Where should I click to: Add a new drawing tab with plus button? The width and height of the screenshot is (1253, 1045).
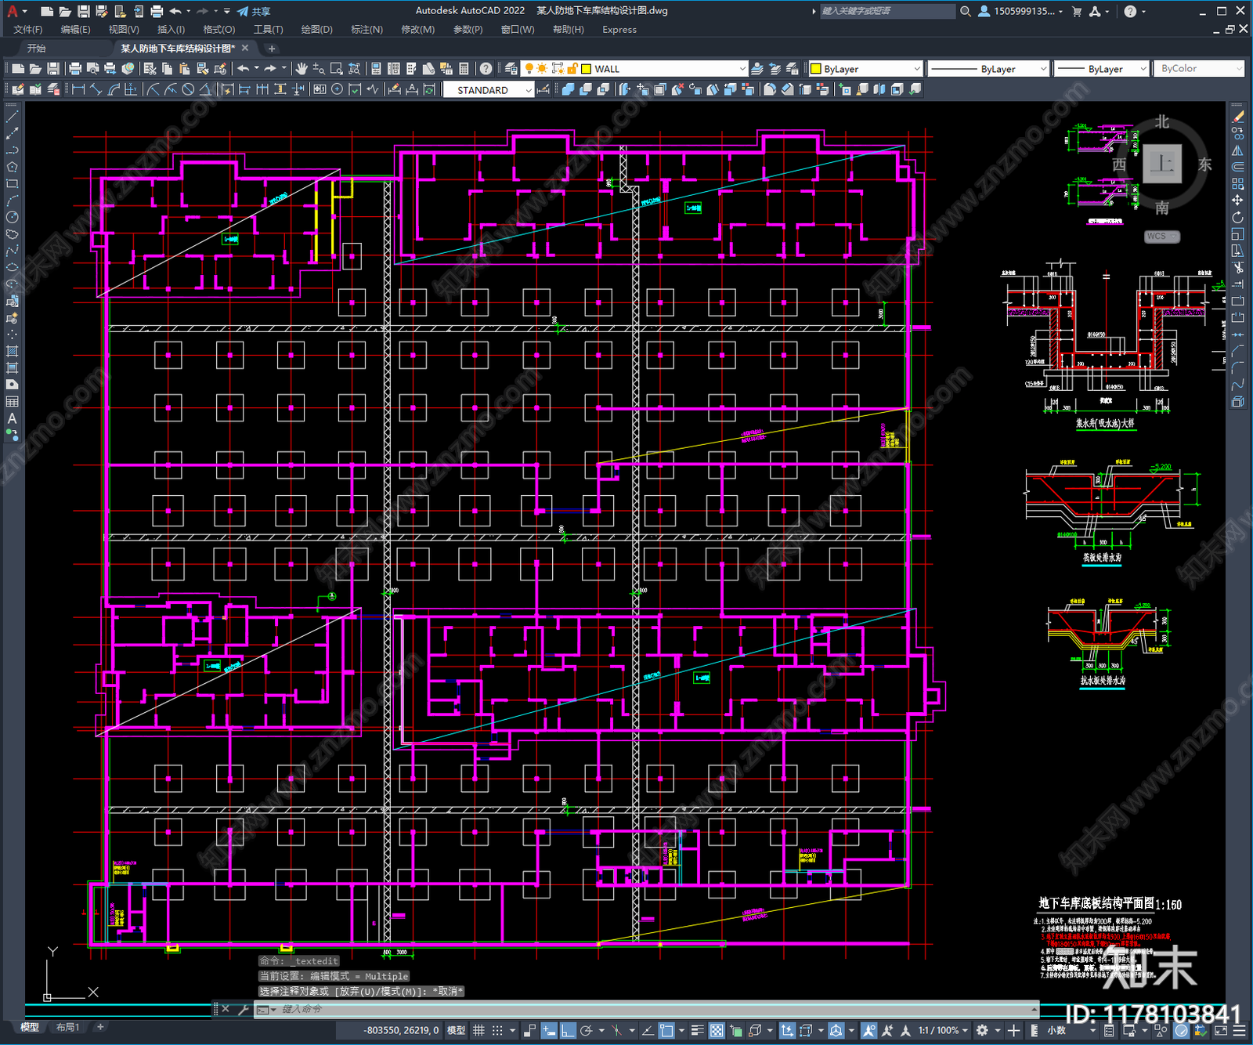pos(272,49)
